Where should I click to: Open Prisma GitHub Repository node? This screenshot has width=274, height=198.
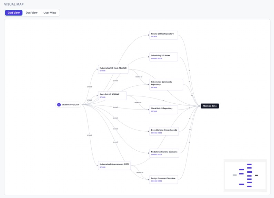click(164, 35)
